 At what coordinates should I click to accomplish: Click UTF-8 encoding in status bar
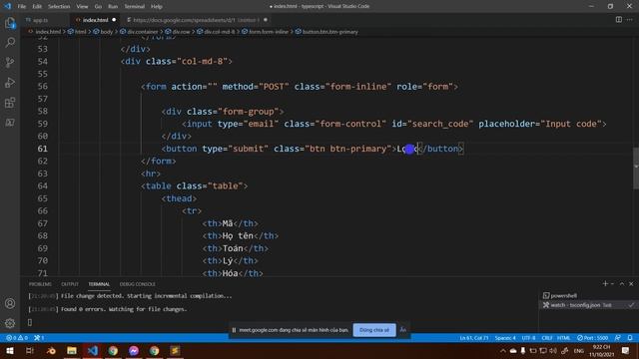tap(528, 338)
